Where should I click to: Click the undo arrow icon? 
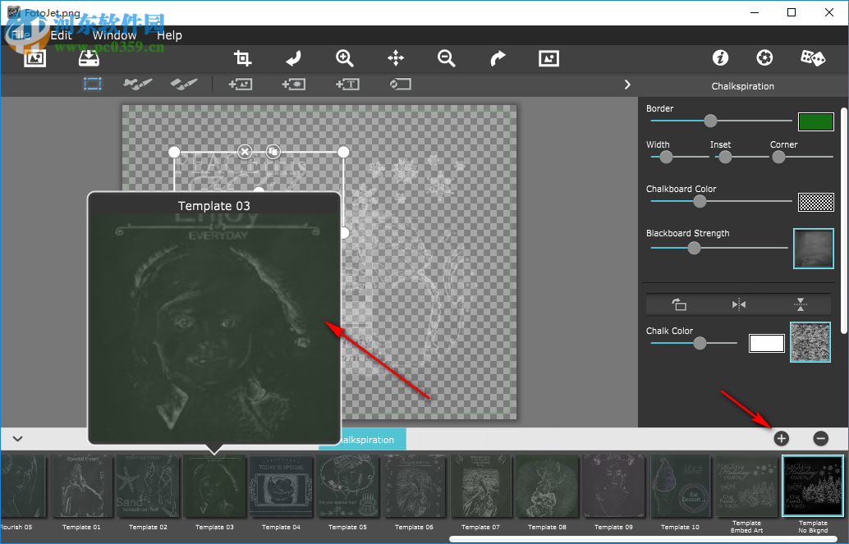point(293,57)
